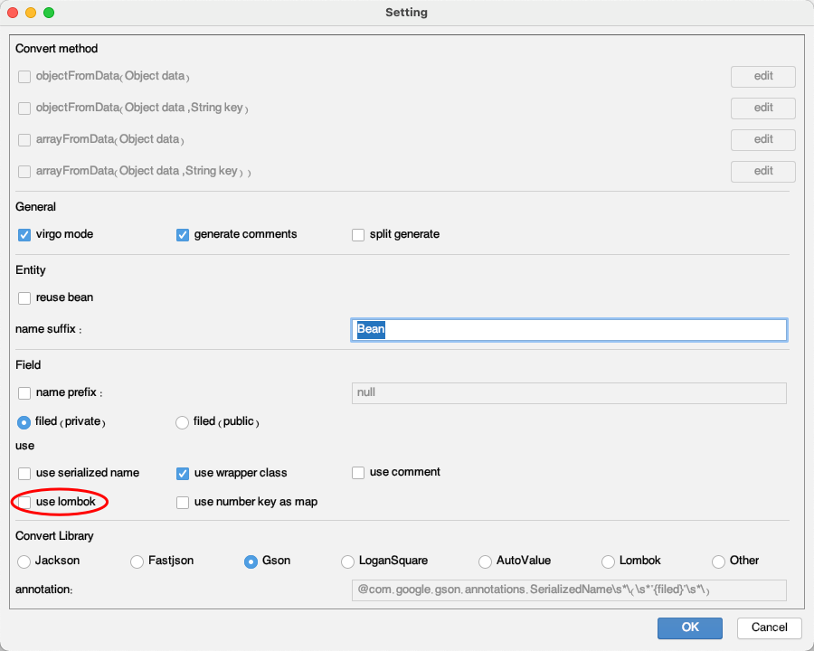Click the annotation text field
The height and width of the screenshot is (651, 814).
568,590
